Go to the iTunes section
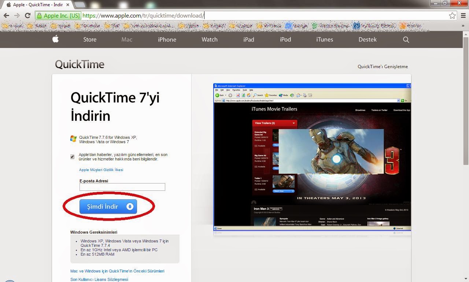Image resolution: width=469 pixels, height=282 pixels. click(x=325, y=40)
